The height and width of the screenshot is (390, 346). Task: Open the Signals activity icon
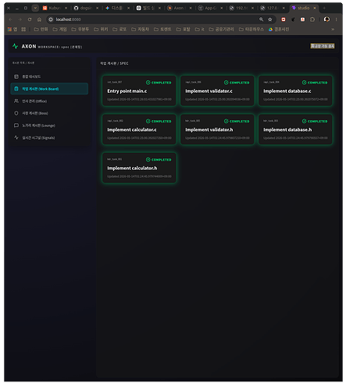click(x=16, y=137)
